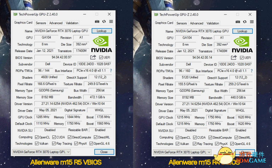Click GPU-Z title icon in right window
The image size is (272, 168).
coord(156,15)
